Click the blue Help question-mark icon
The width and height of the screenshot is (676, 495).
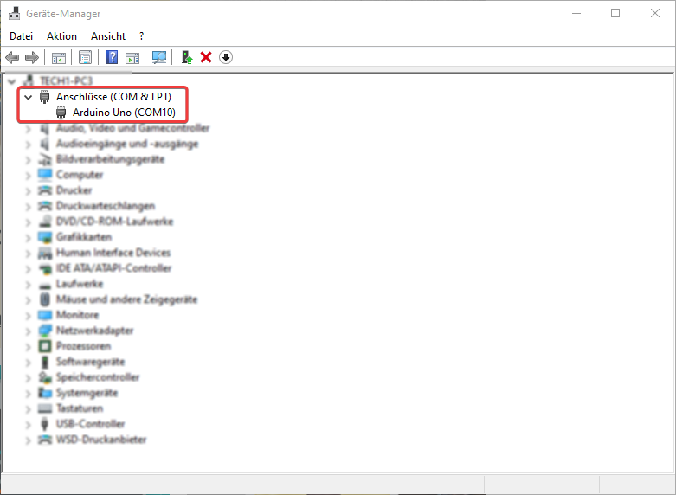click(112, 57)
